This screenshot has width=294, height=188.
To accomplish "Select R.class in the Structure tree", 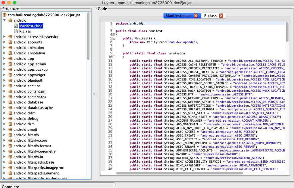I will pos(25,31).
